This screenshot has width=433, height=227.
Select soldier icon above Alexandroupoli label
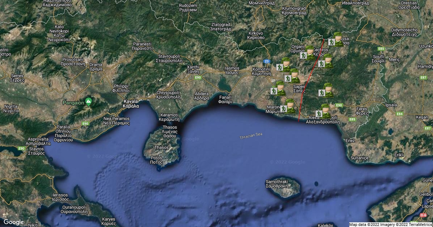(325, 111)
